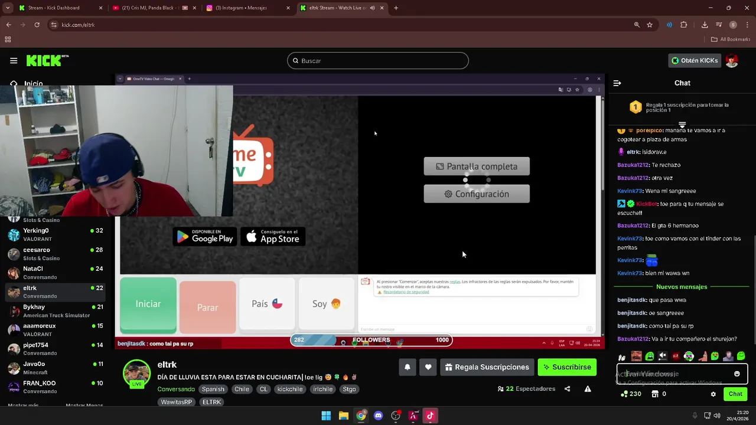Image resolution: width=756 pixels, height=425 pixels.
Task: Open File Explorer from taskbar
Action: 343,416
